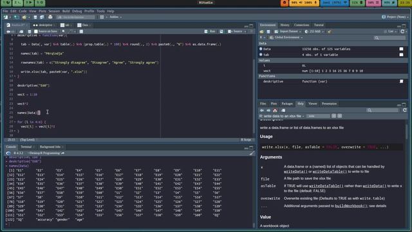Image resolution: width=412 pixels, height=232 pixels.
Task: Click the Save workspace icon in Environment pane
Action: (x=268, y=32)
